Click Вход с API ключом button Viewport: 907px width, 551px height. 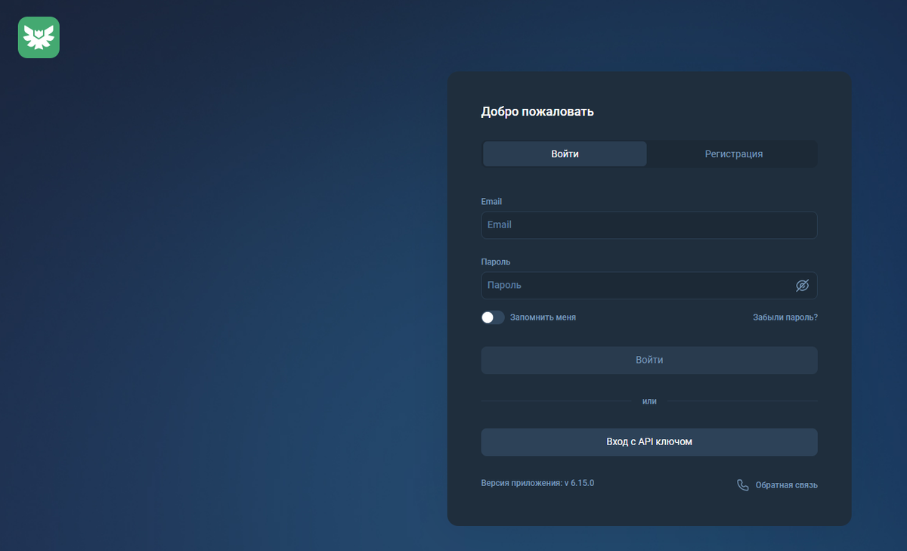[649, 441]
